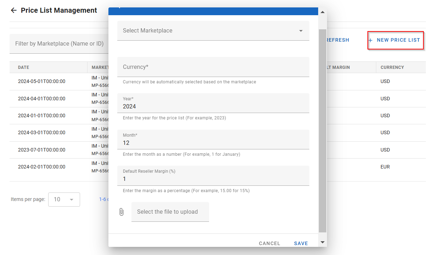Click the dialog scrollbar down arrow

coord(322,242)
